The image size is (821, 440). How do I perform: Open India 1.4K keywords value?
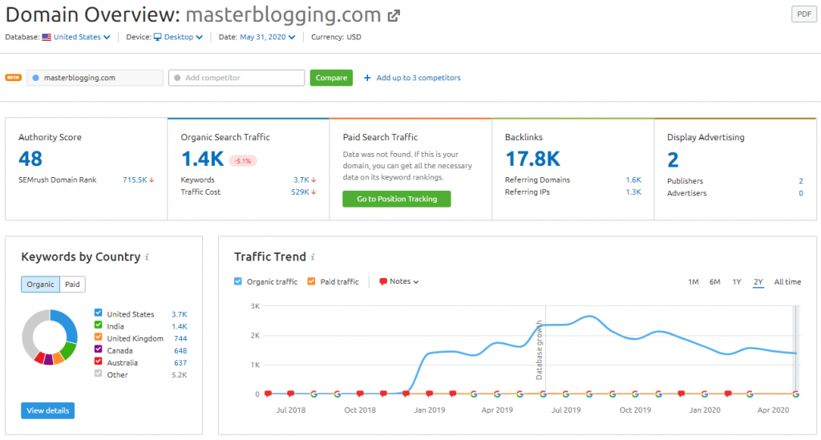click(179, 326)
